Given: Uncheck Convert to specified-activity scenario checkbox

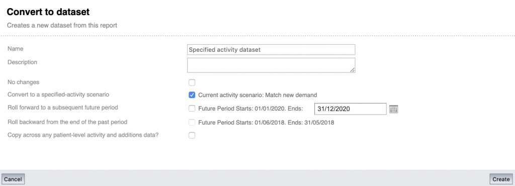Looking at the screenshot, I should coord(192,95).
